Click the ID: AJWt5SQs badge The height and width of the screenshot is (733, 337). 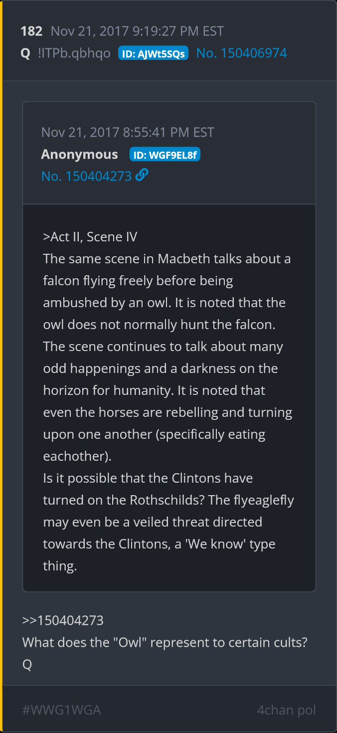click(153, 53)
